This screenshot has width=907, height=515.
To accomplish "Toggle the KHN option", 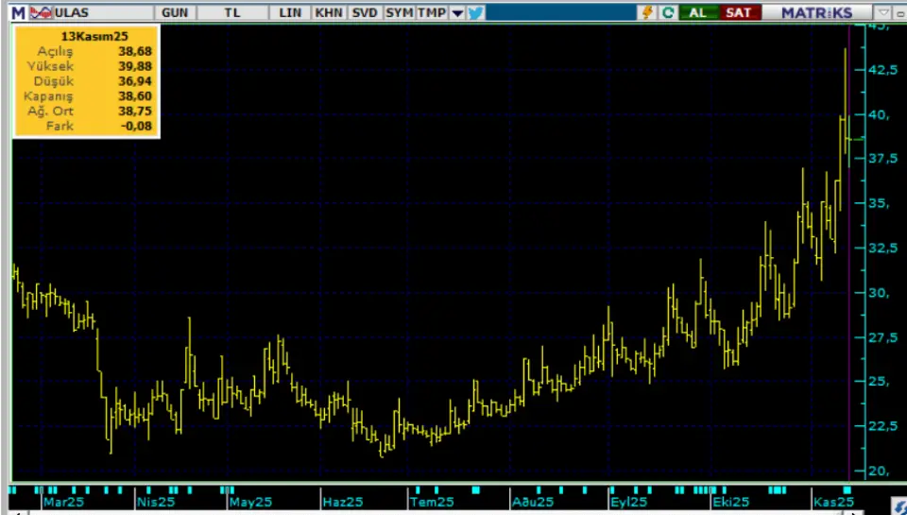I will pyautogui.click(x=328, y=12).
